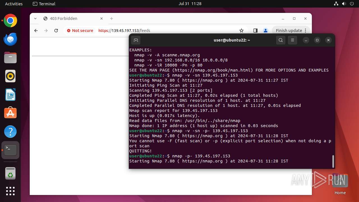Click 'nmap -v -iR 10000 -Pn -p 80' line

168,65
